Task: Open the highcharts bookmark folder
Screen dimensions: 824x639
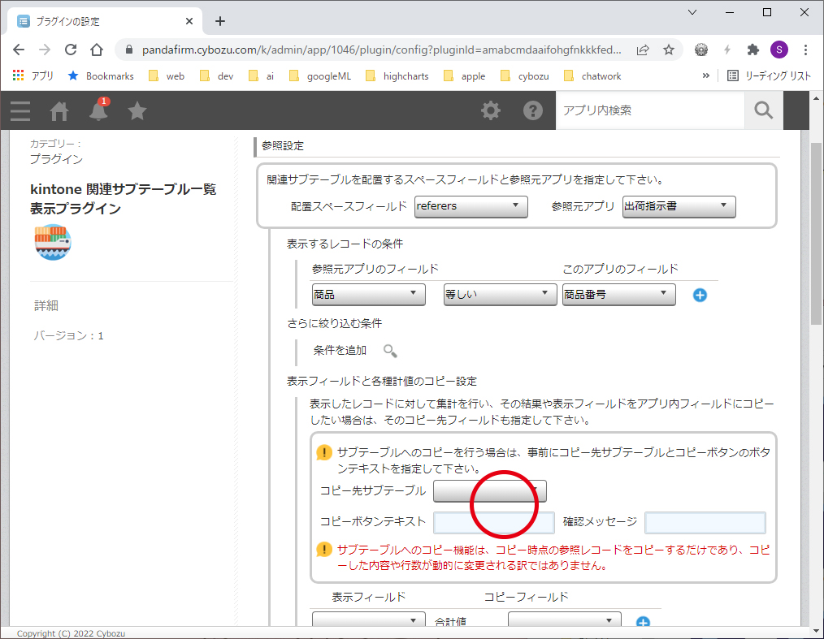Action: pos(397,76)
